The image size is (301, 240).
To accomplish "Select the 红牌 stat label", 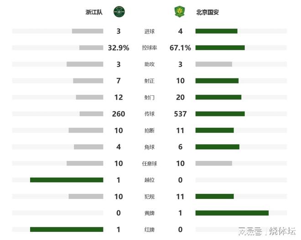I will click(x=149, y=230).
